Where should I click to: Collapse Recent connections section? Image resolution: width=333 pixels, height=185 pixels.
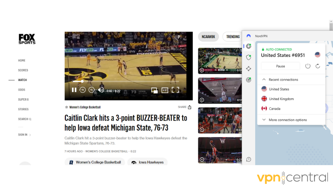pyautogui.click(x=291, y=80)
